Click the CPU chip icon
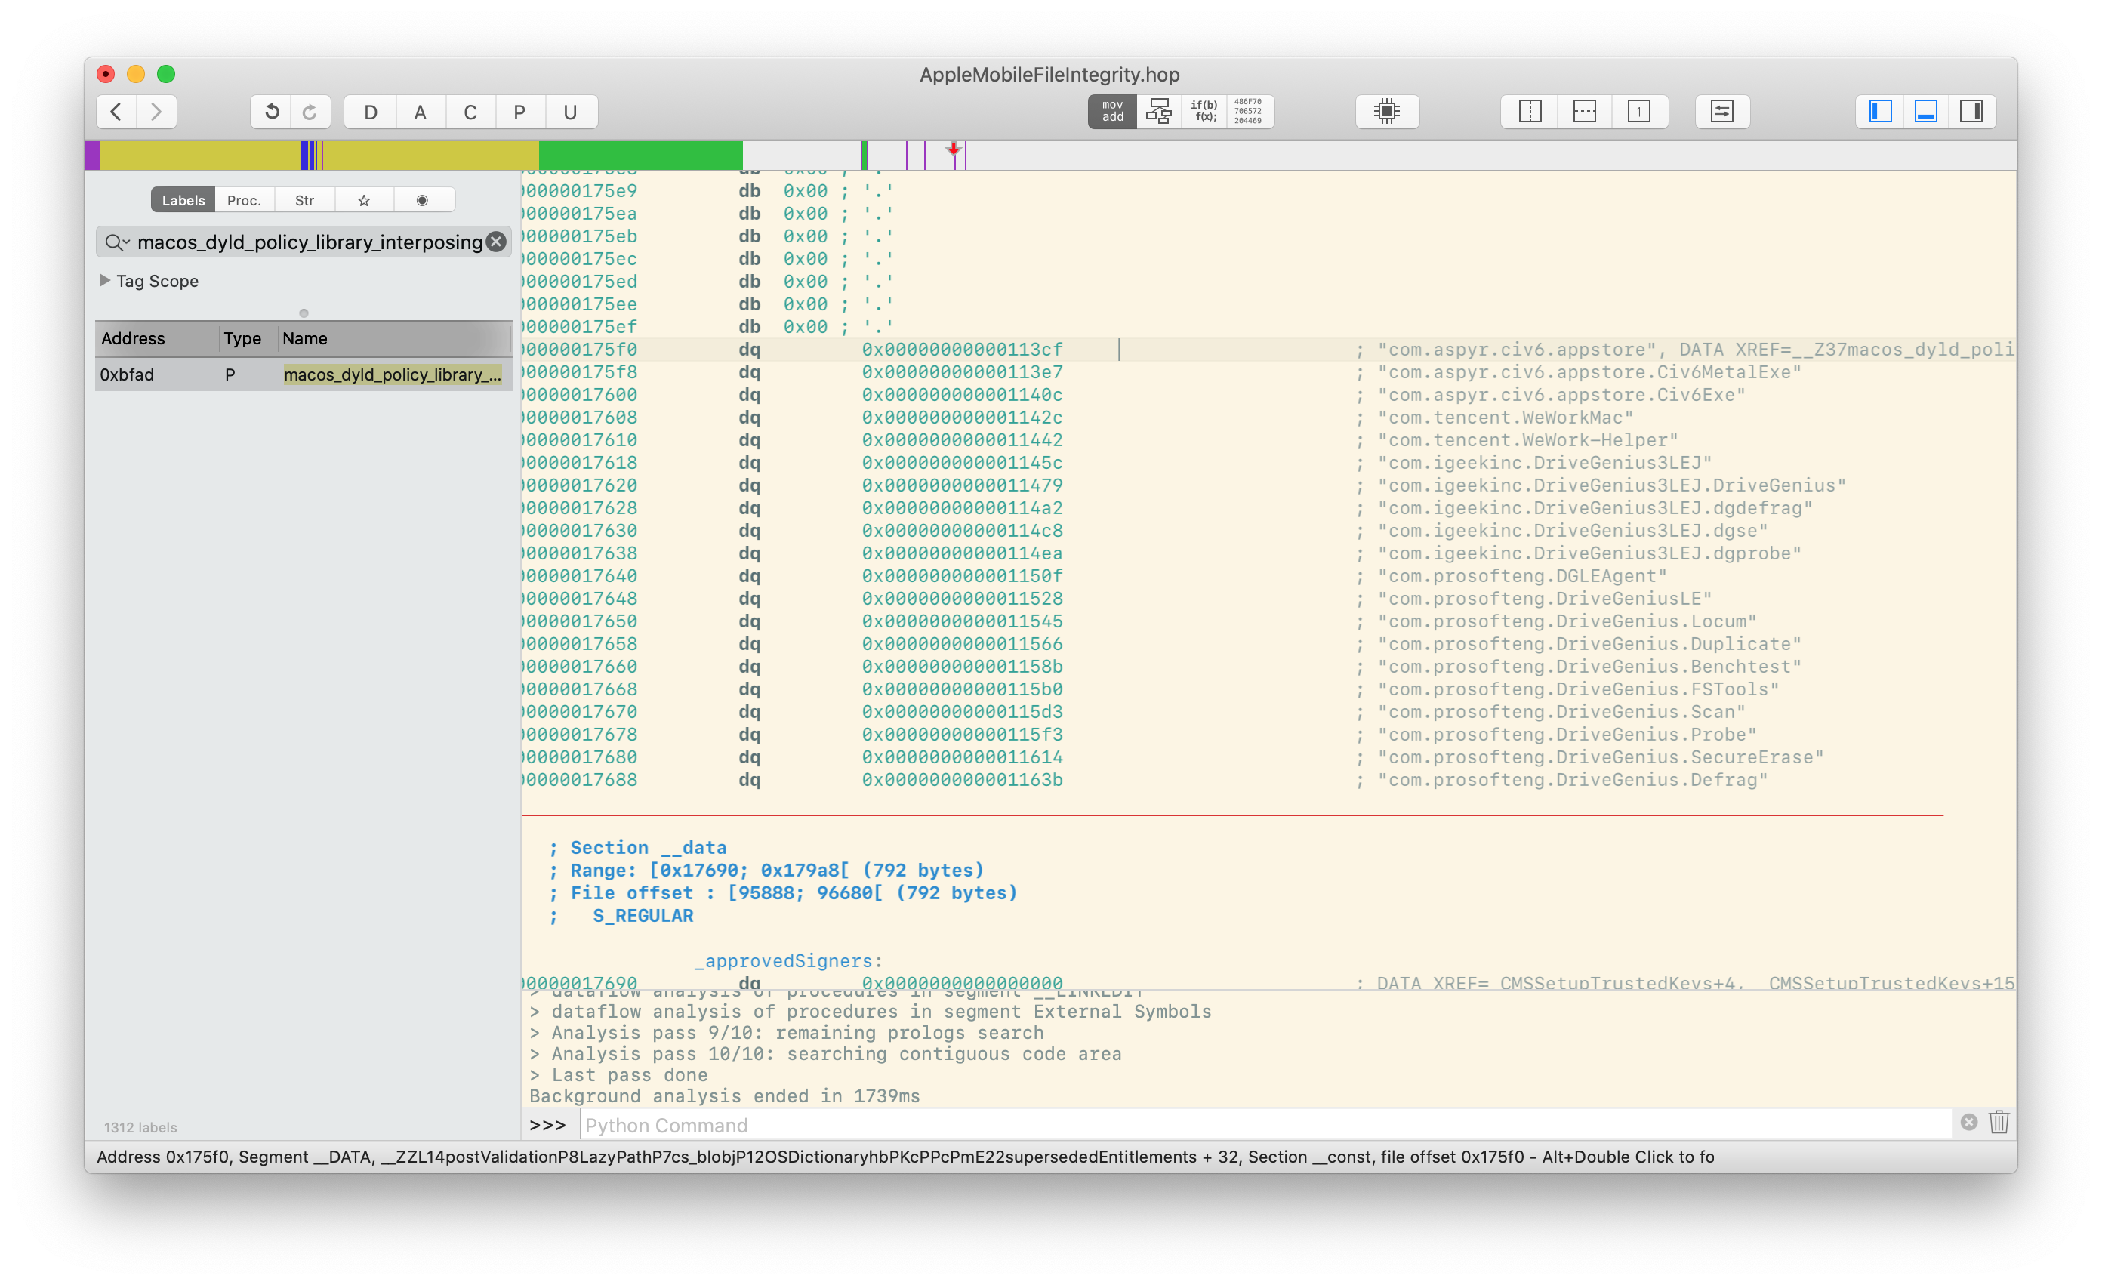This screenshot has height=1285, width=2102. click(x=1387, y=112)
